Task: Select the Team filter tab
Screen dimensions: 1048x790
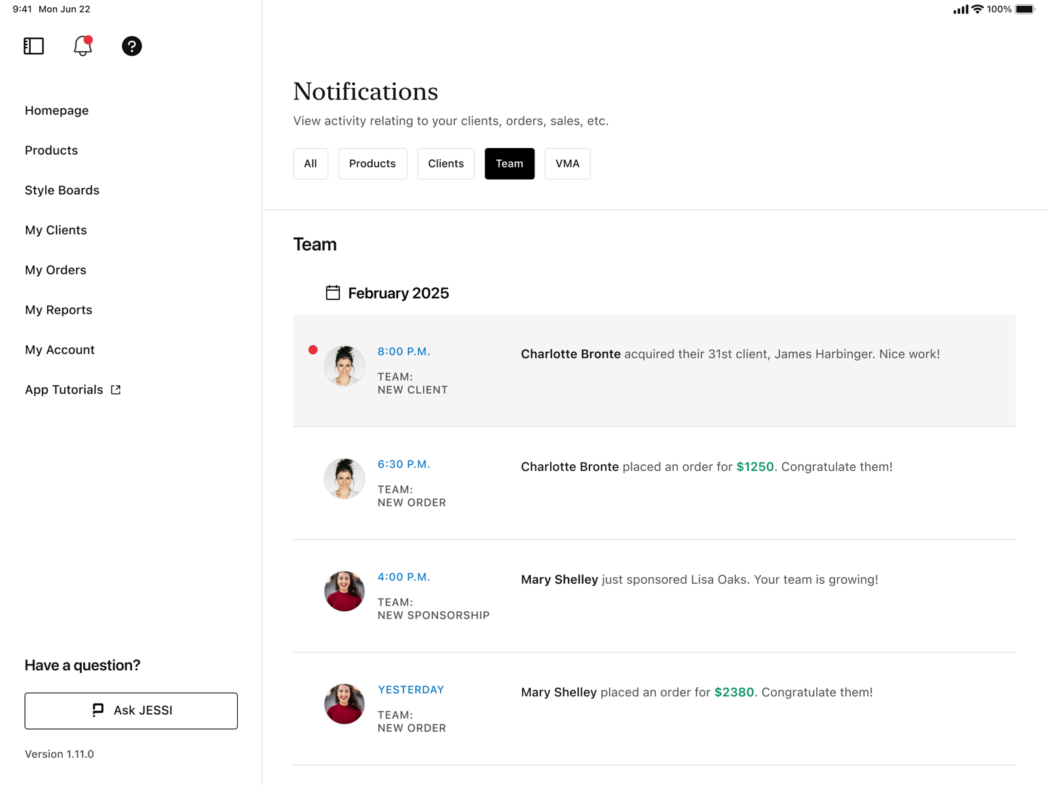Action: pyautogui.click(x=510, y=164)
